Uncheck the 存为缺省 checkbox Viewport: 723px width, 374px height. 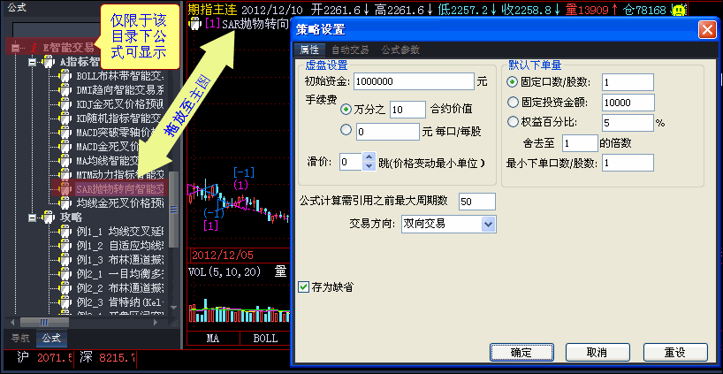click(x=304, y=286)
